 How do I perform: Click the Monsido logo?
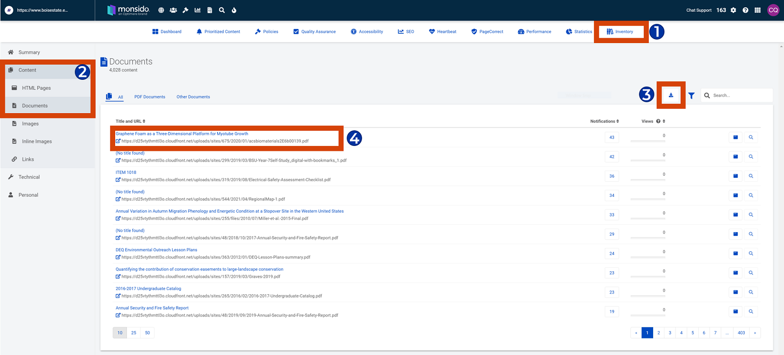128,10
